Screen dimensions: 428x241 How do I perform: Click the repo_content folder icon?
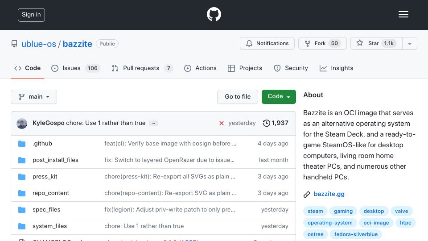click(x=22, y=193)
